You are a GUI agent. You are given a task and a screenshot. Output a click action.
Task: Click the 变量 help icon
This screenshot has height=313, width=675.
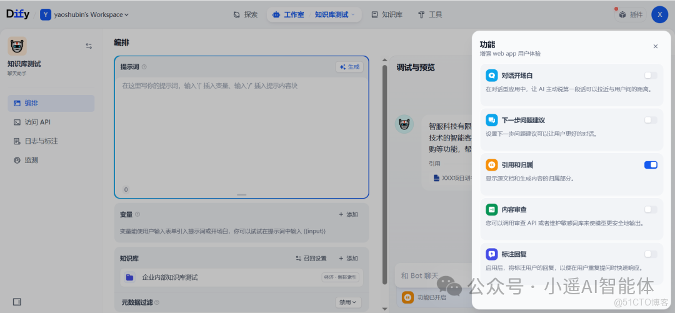(x=137, y=214)
